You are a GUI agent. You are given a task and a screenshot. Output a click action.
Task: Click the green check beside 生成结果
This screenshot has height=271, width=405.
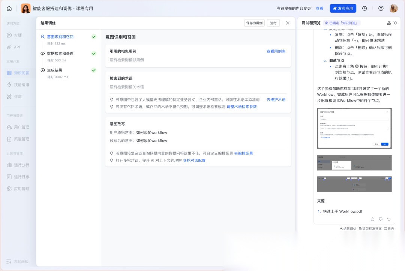tap(94, 70)
